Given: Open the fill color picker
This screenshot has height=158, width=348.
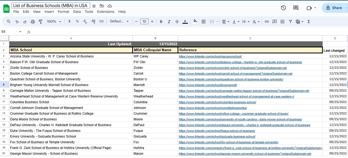Looking at the screenshot, I should click(x=195, y=22).
